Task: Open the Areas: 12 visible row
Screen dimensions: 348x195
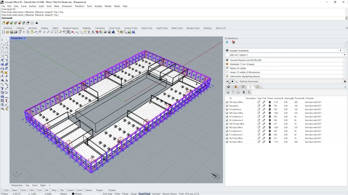Action: (284, 72)
